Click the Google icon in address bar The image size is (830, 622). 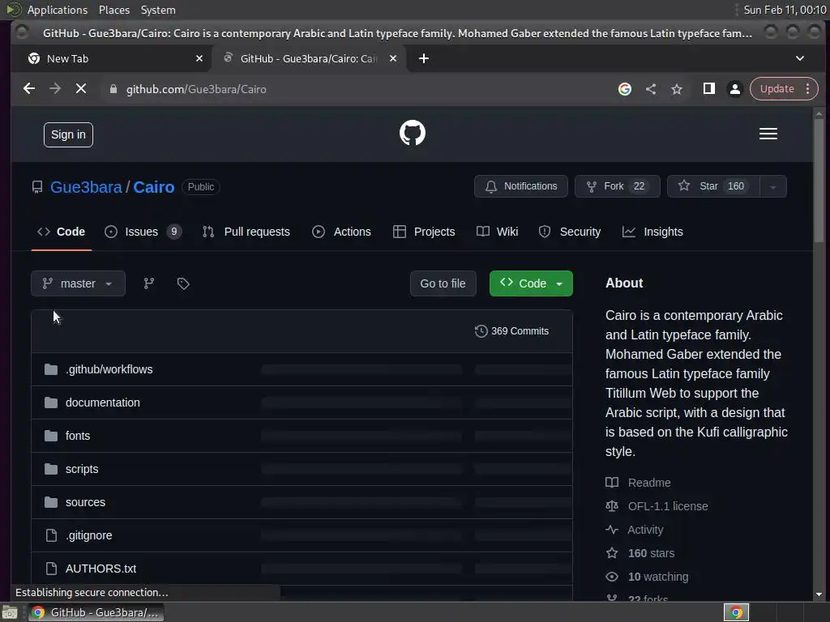[x=625, y=89]
